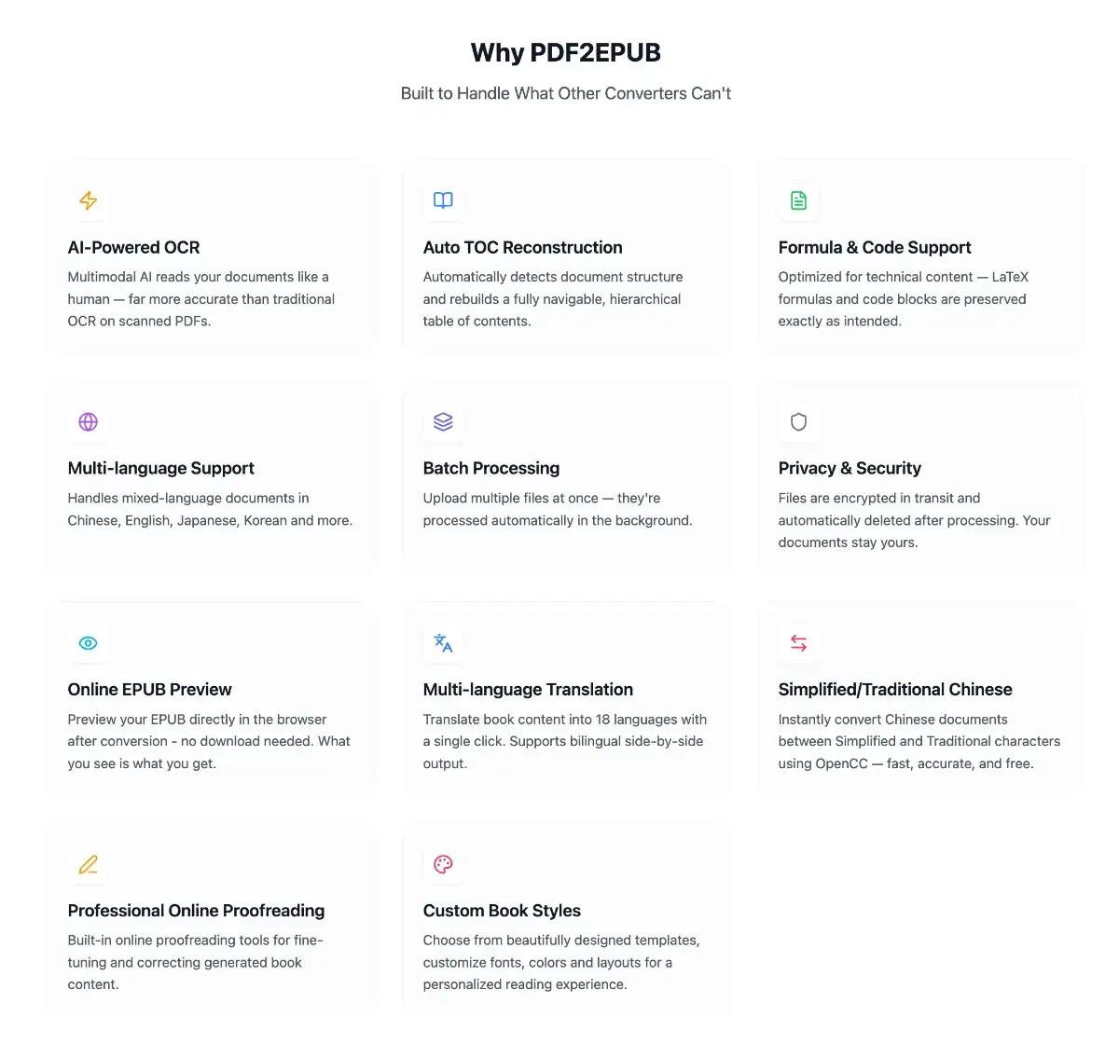Click the Professional Online Proofreading title
1119x1044 pixels.
(196, 911)
